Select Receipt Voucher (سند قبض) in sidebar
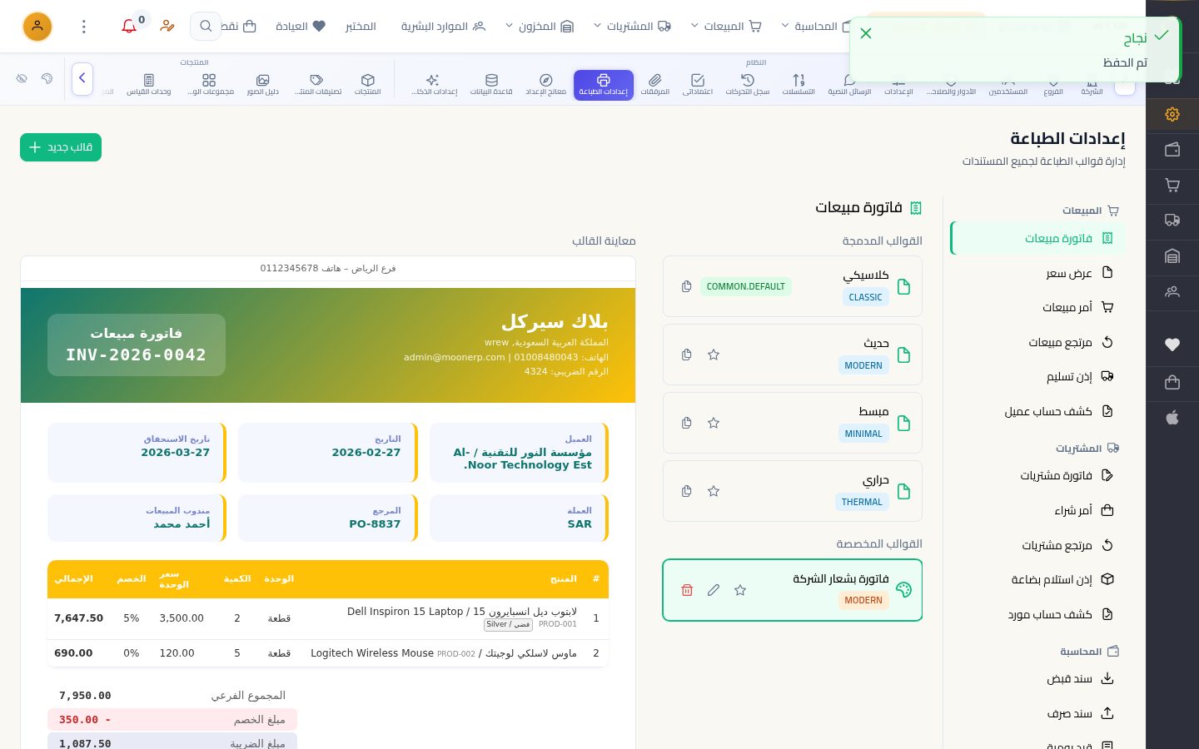This screenshot has height=749, width=1199. [1037, 678]
